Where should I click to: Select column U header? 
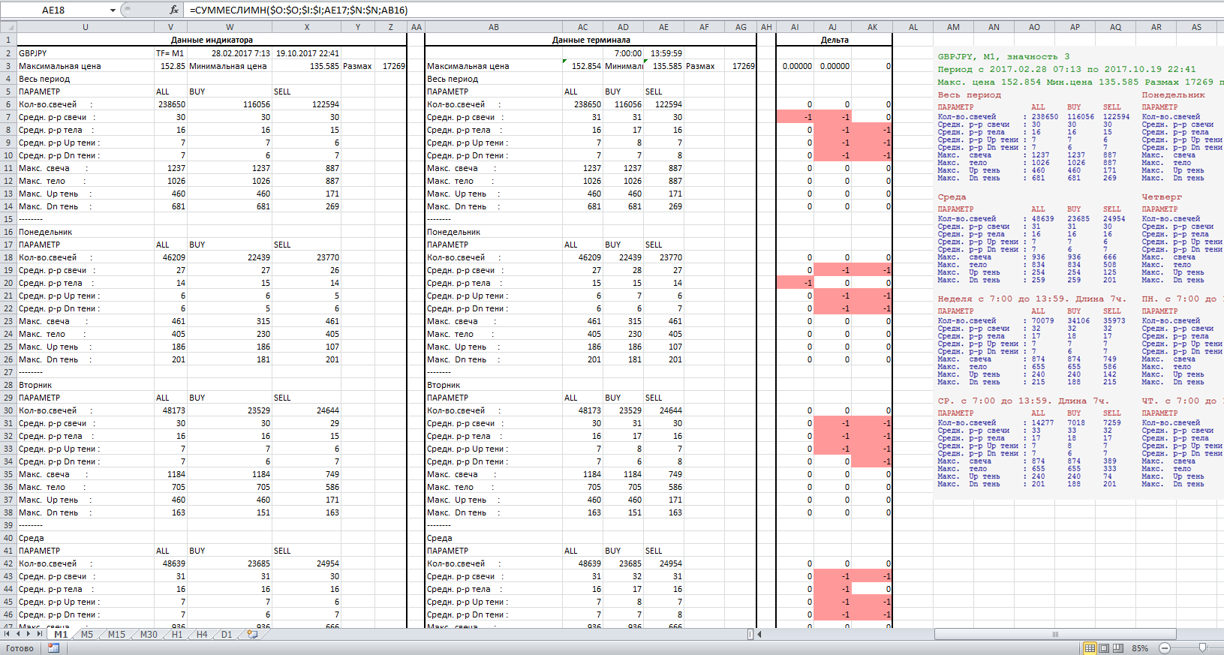pyautogui.click(x=86, y=27)
